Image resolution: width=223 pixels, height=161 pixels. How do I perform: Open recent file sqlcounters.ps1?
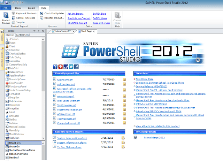(x=66, y=84)
